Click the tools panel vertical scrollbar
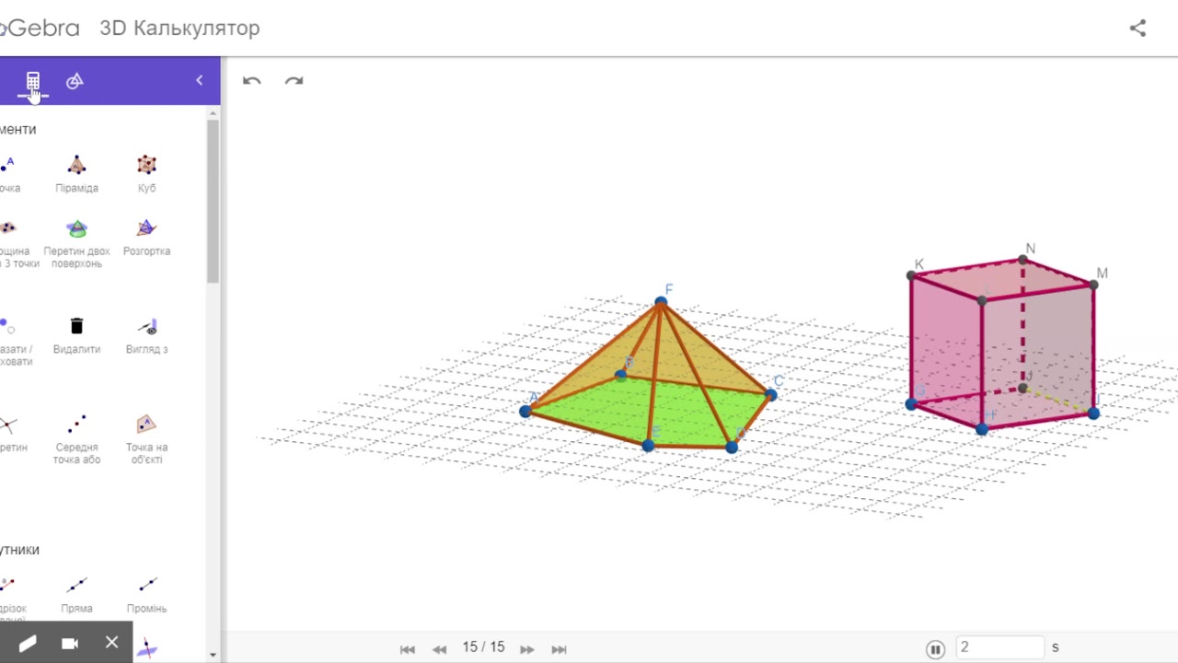Screen dimensions: 1178x663 tap(213, 201)
